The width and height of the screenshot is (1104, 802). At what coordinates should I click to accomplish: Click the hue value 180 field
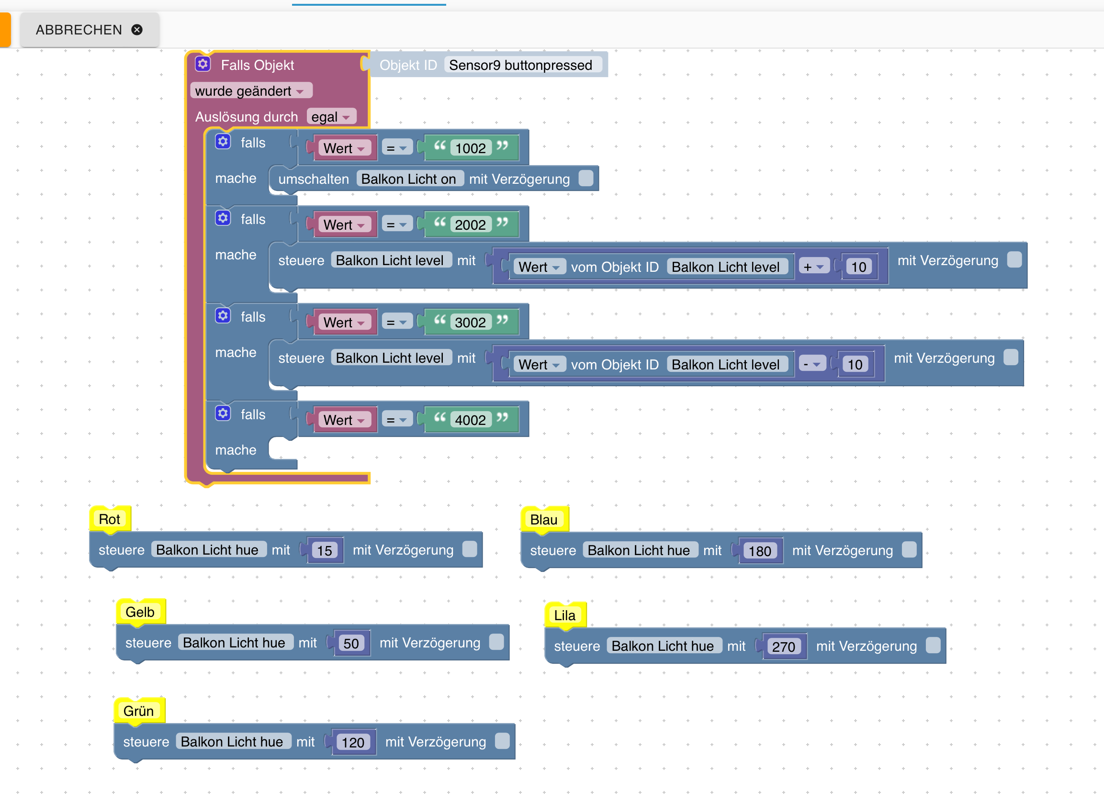[760, 550]
